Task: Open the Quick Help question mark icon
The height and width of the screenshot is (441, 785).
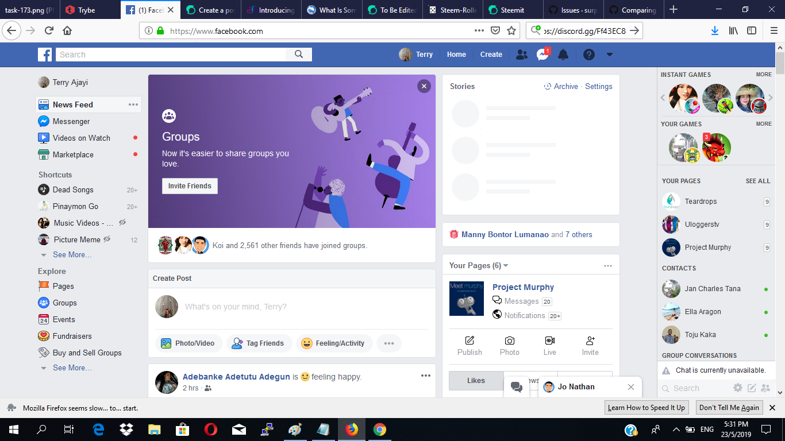Action: click(589, 55)
